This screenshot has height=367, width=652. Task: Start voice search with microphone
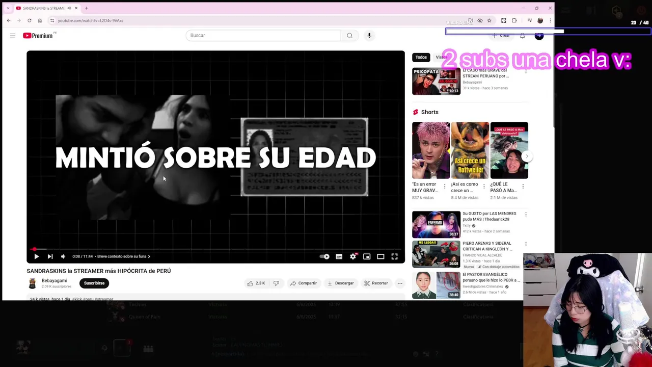coord(369,35)
